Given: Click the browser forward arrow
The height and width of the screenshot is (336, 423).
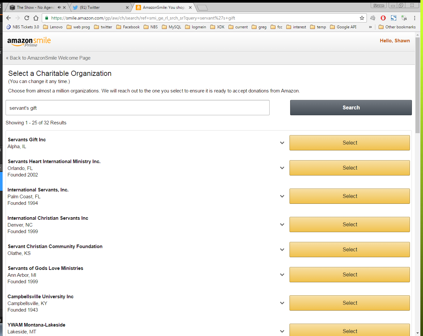Looking at the screenshot, I should coord(18,18).
